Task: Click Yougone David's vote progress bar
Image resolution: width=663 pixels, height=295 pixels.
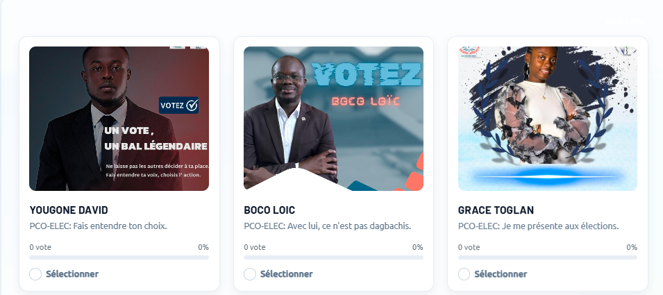Action: tap(119, 258)
